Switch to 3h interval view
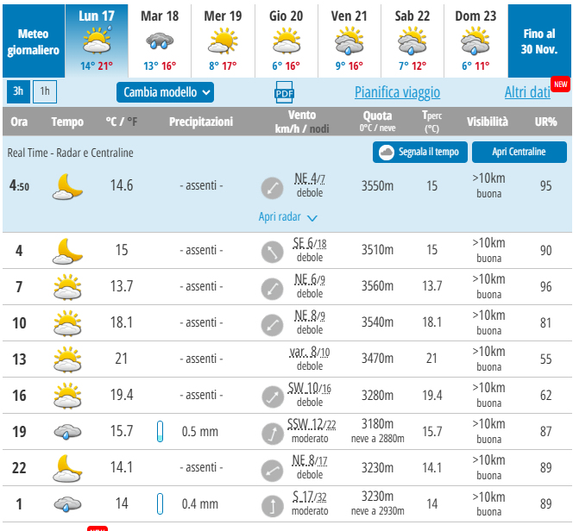Image resolution: width=573 pixels, height=531 pixels. click(x=18, y=91)
